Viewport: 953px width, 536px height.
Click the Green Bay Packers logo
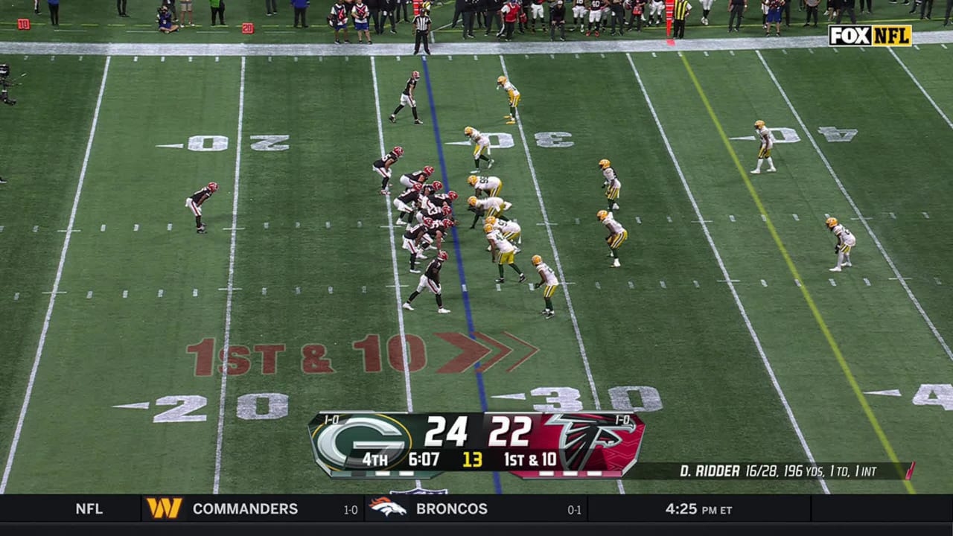(361, 442)
